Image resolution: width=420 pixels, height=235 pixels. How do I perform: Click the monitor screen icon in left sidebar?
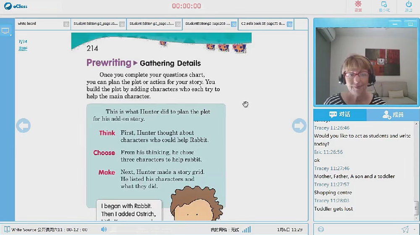5,31
